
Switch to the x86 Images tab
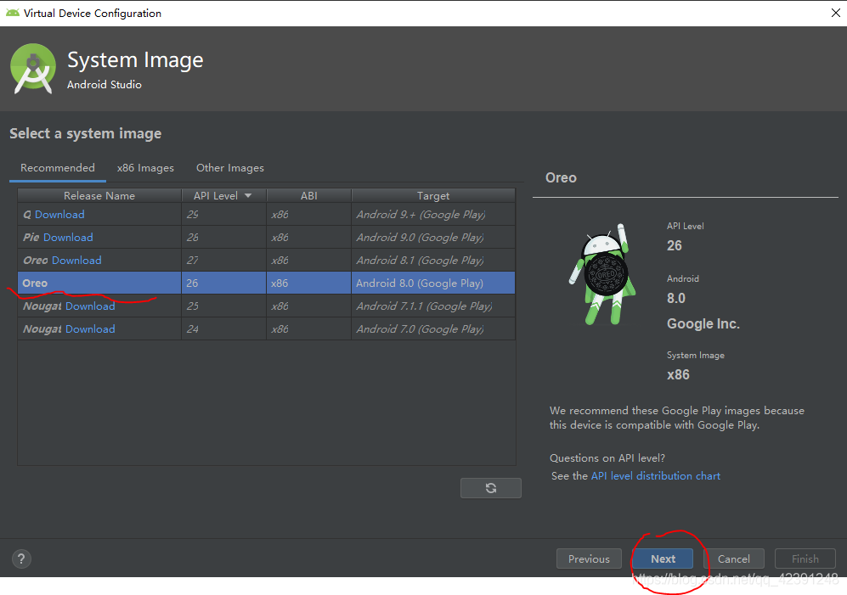click(145, 167)
